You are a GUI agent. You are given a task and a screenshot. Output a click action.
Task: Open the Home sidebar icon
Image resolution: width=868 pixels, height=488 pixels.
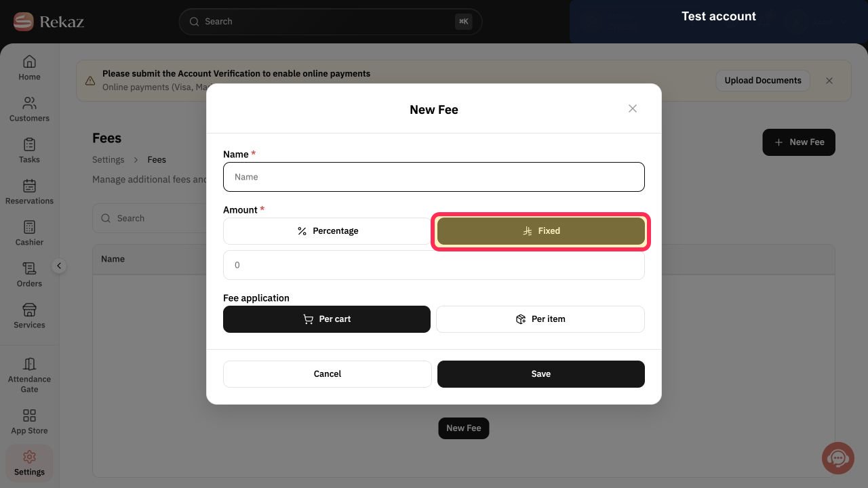coord(29,62)
